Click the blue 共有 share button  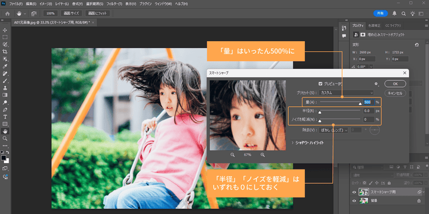(380, 13)
